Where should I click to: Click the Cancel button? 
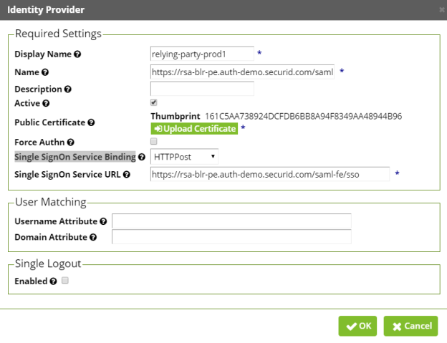pos(410,326)
